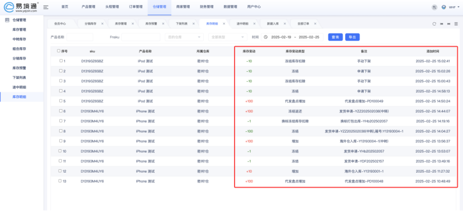
Task: Open the tab list menu icon
Action: [x=456, y=24]
